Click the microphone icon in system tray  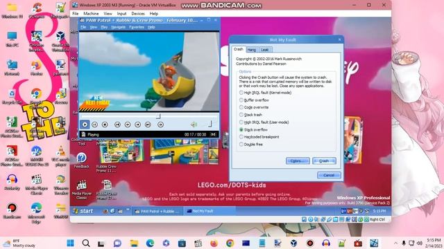tap(404, 243)
